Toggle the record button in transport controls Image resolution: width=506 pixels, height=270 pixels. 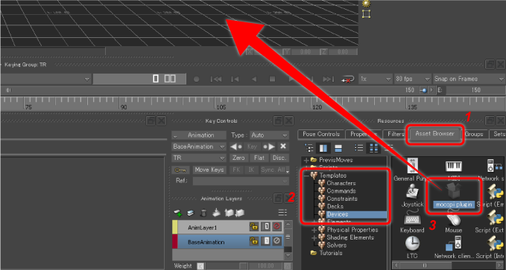click(196, 80)
